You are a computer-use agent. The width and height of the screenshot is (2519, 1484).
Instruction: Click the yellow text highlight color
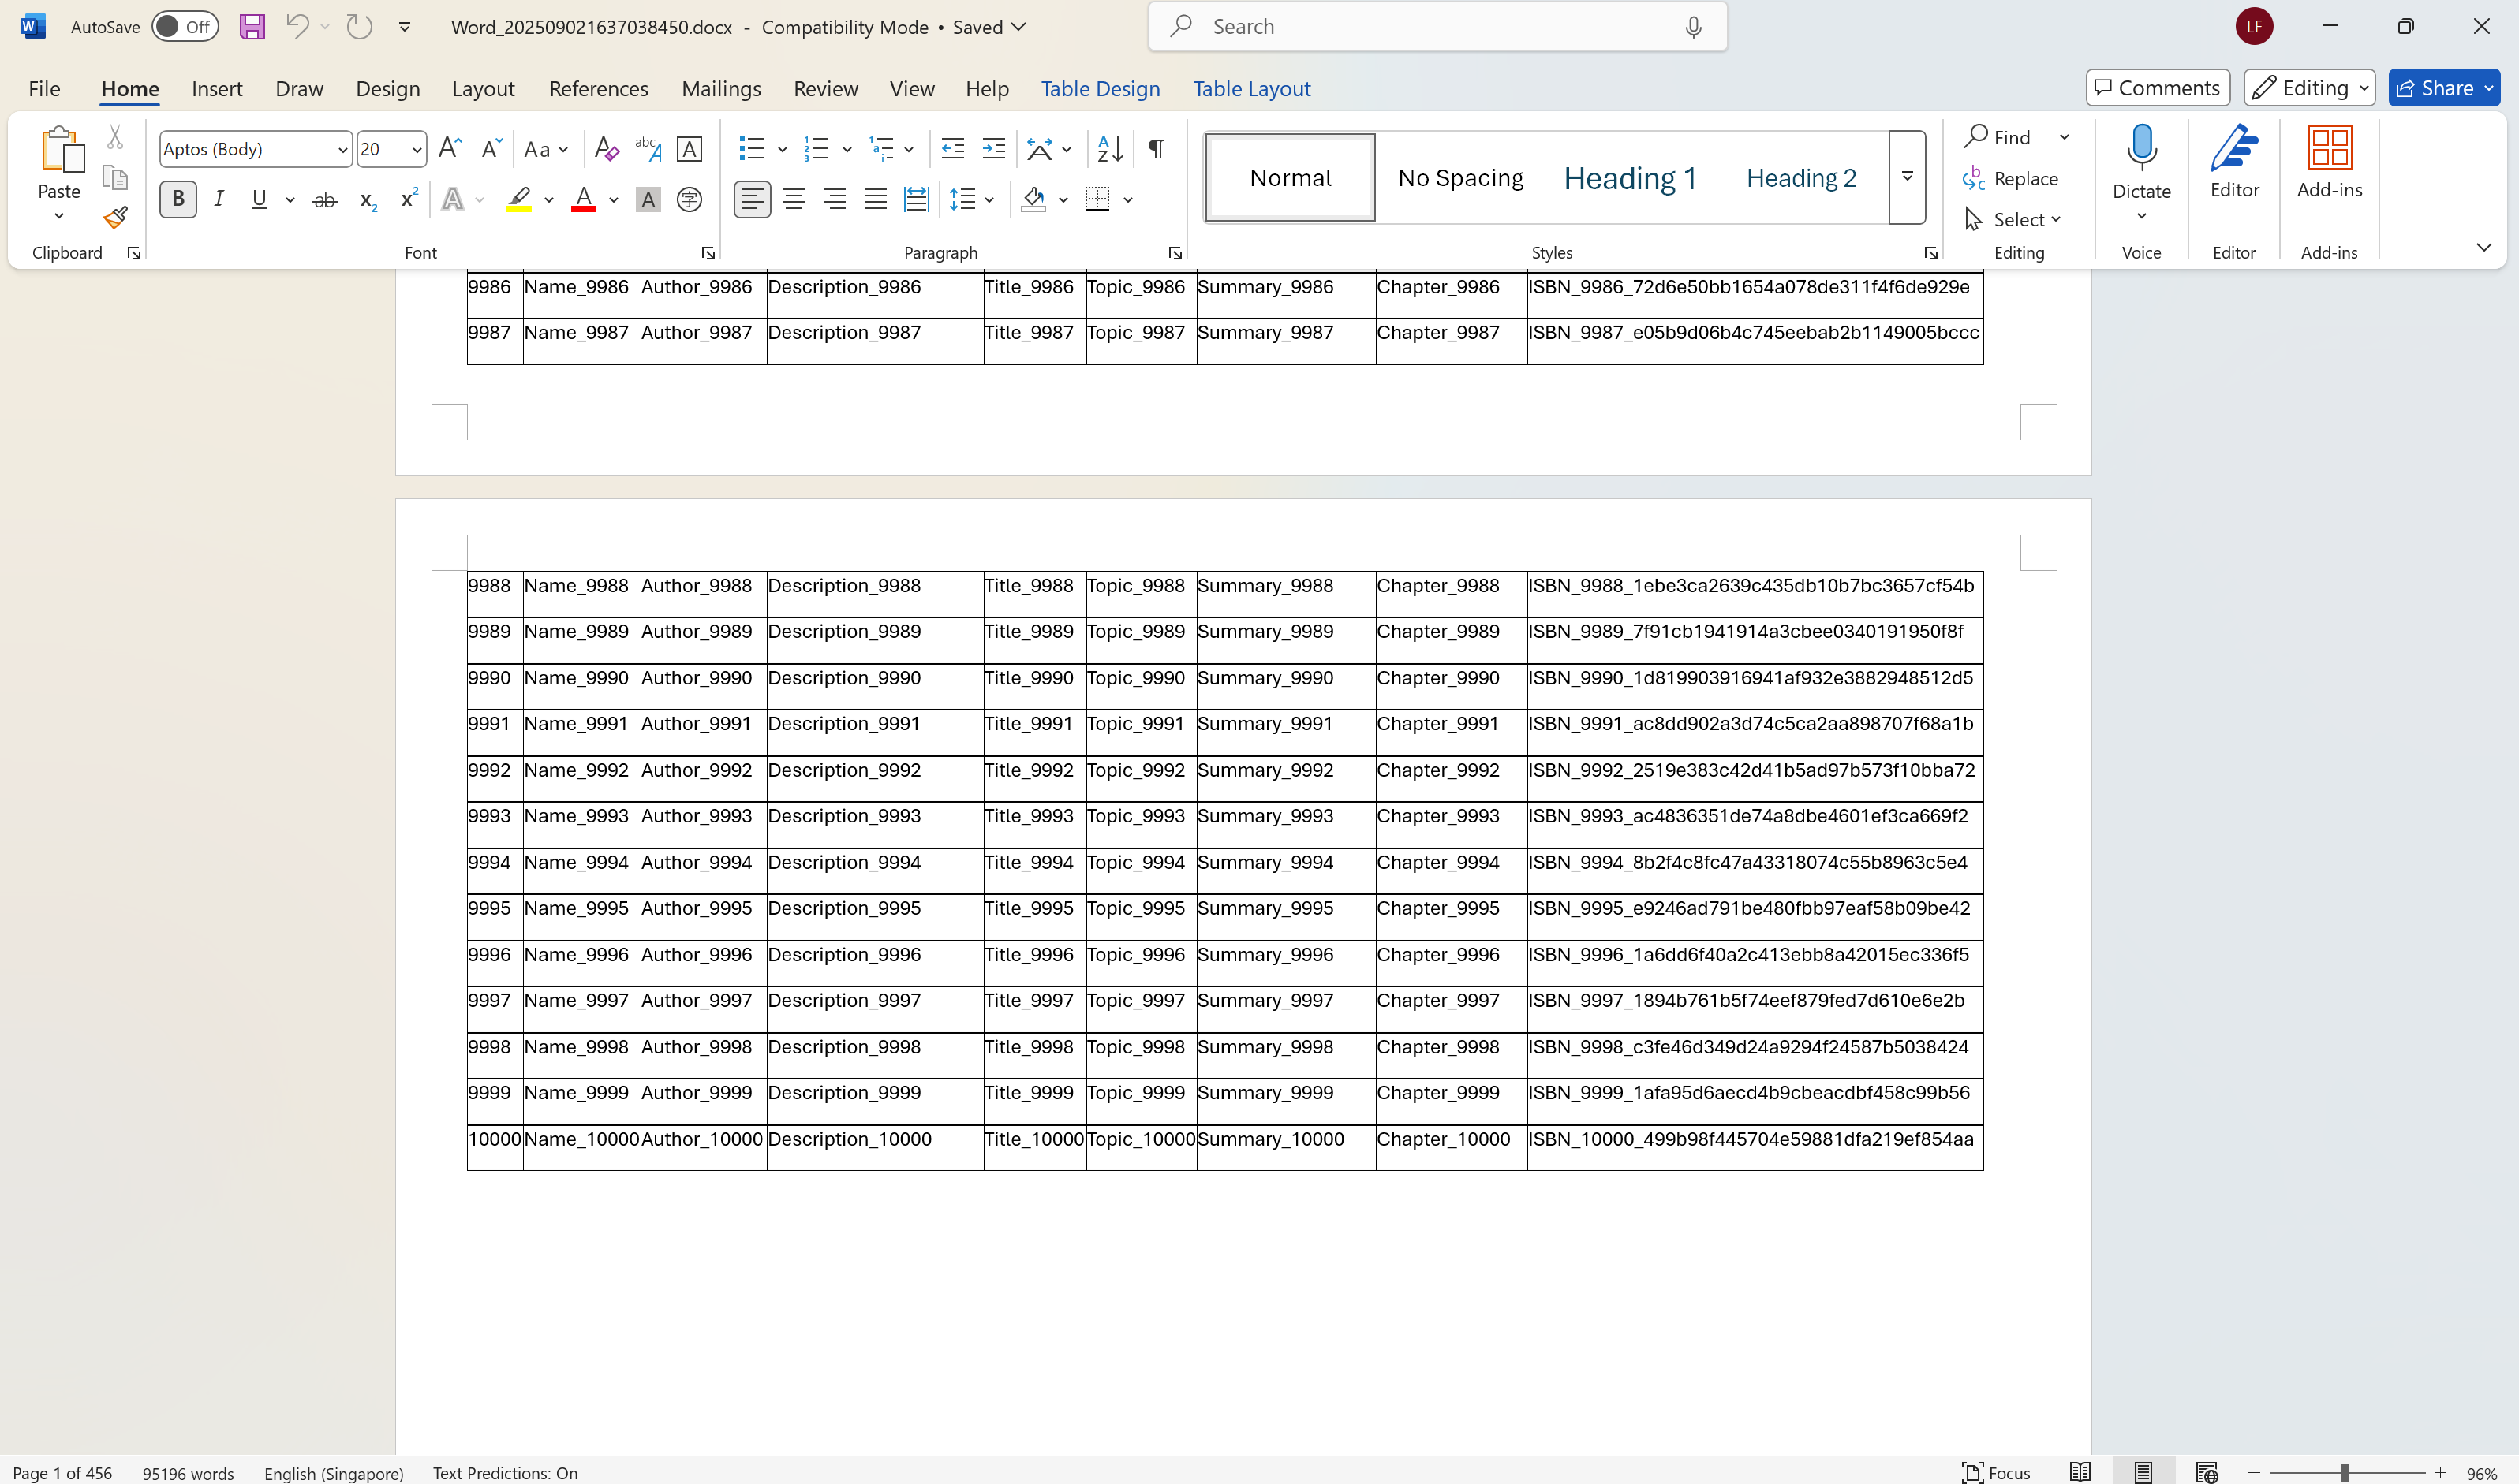point(518,200)
